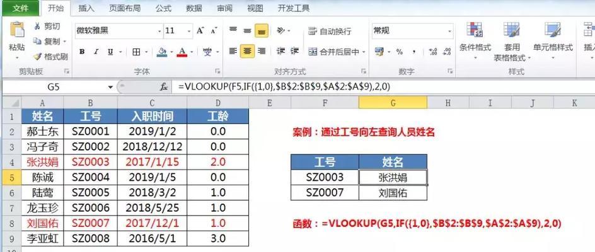
Task: Decrease font size with small A
Action: [214, 31]
